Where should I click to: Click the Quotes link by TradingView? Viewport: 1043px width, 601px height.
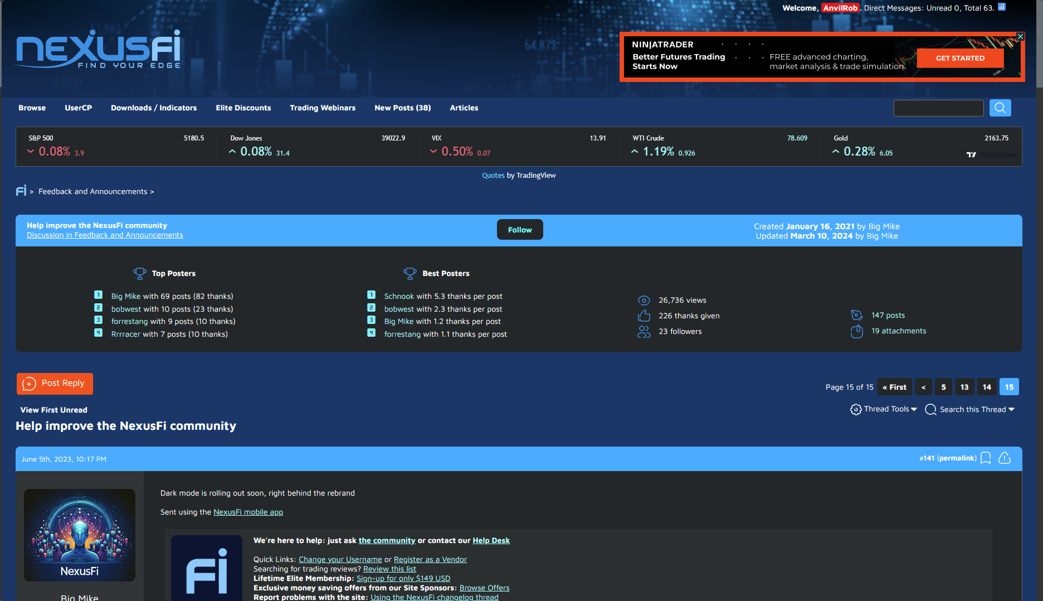[x=493, y=175]
